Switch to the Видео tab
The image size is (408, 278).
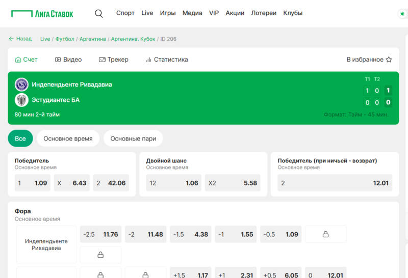pos(68,60)
